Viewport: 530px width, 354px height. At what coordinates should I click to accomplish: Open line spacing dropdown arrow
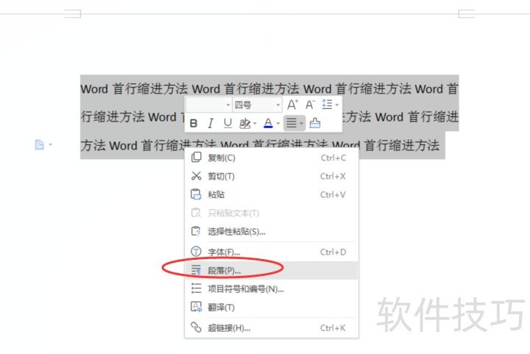coord(336,105)
